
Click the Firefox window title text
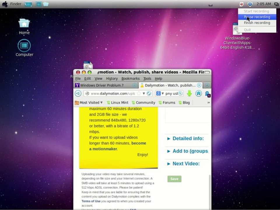pos(151,72)
